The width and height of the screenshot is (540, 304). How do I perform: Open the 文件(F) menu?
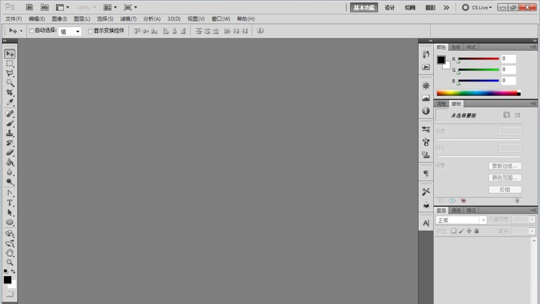[x=13, y=19]
